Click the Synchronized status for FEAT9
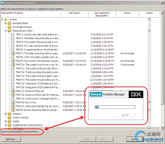Screen dimensions: 165x144 point(127,61)
